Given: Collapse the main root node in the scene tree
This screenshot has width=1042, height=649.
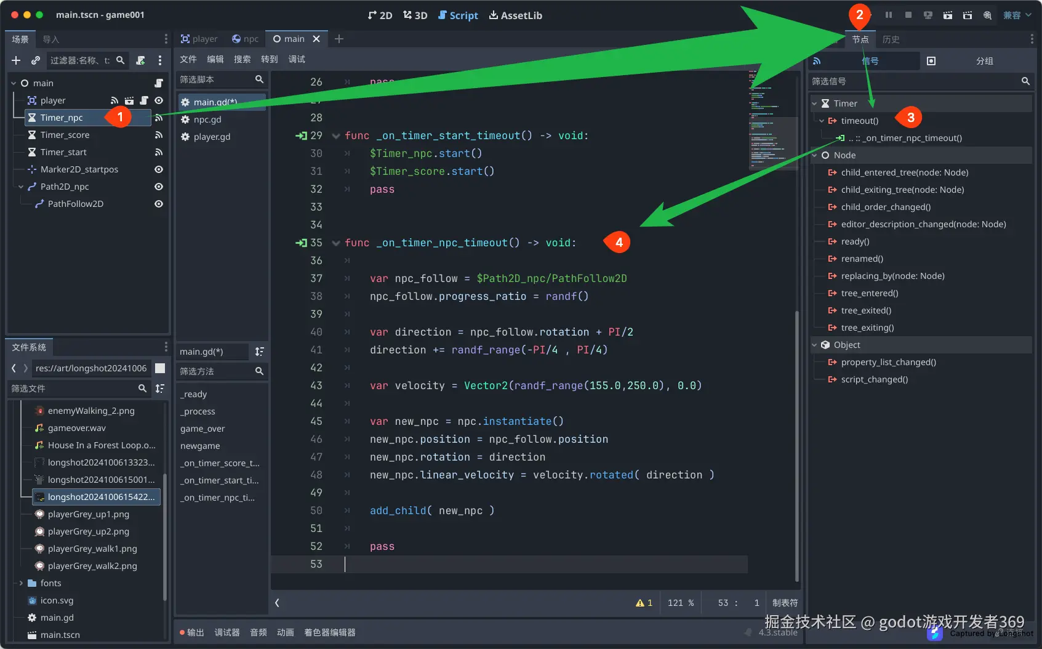Looking at the screenshot, I should pos(14,83).
